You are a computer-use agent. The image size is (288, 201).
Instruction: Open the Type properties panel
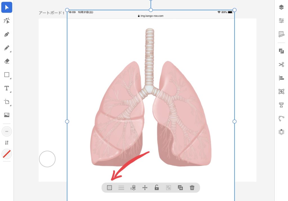(x=281, y=105)
